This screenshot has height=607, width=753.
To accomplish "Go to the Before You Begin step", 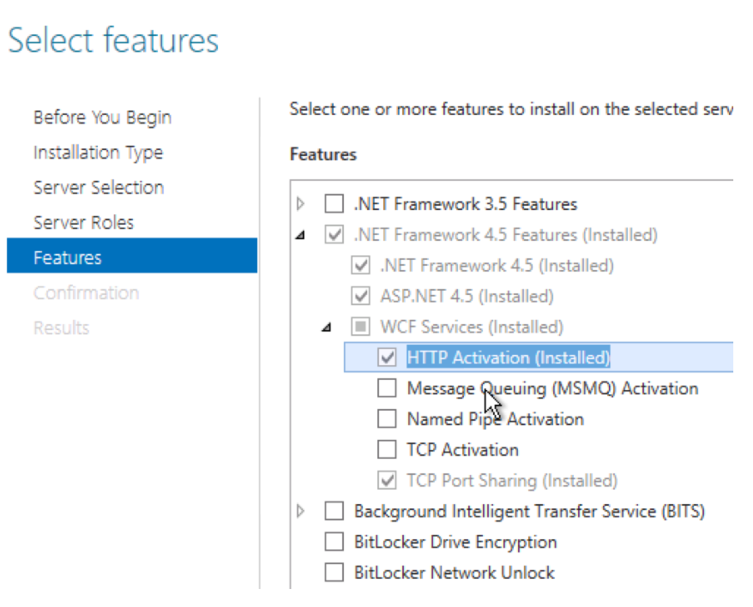I will point(102,117).
